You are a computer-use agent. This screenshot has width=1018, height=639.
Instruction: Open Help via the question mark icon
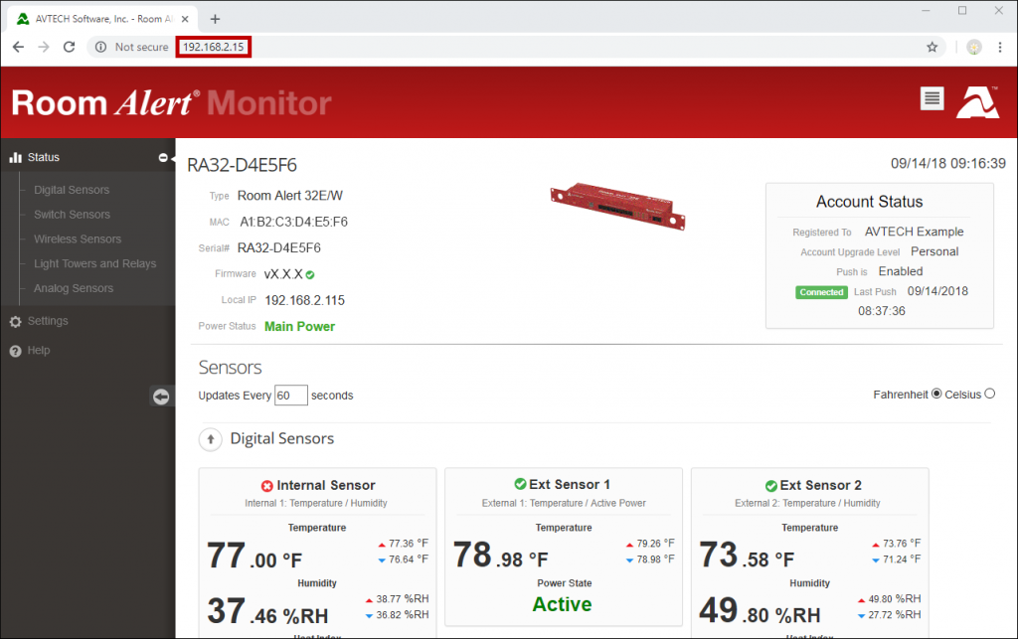click(x=16, y=350)
